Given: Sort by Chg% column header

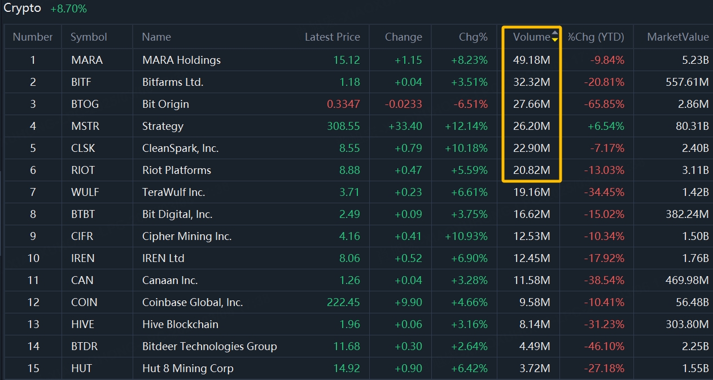Looking at the screenshot, I should (x=473, y=37).
